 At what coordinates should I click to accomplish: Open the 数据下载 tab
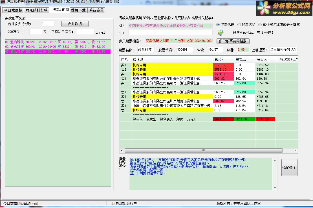tap(78, 10)
